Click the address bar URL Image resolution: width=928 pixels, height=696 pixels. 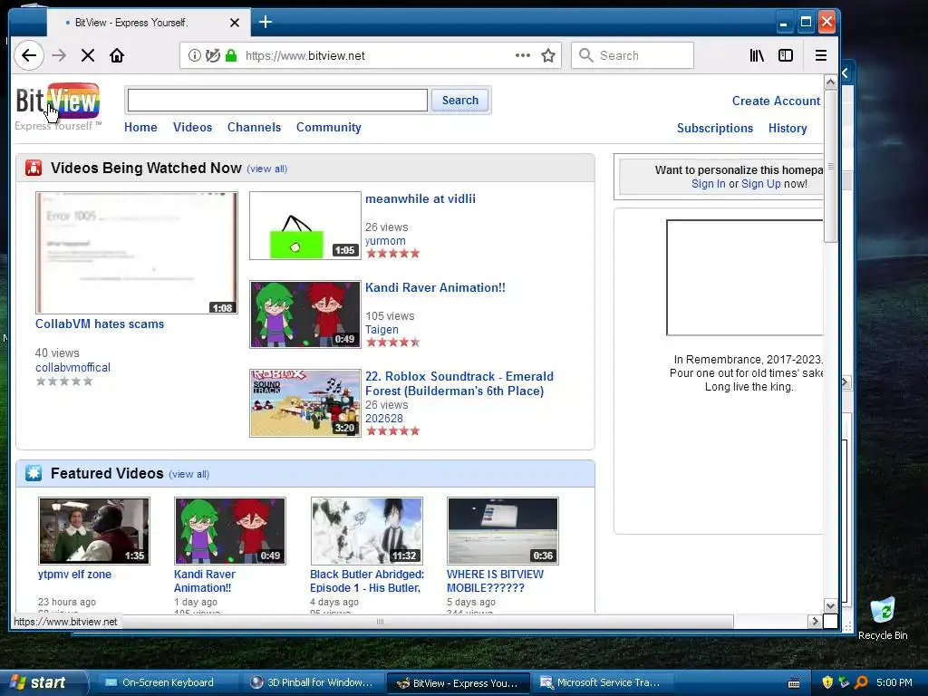click(x=304, y=55)
